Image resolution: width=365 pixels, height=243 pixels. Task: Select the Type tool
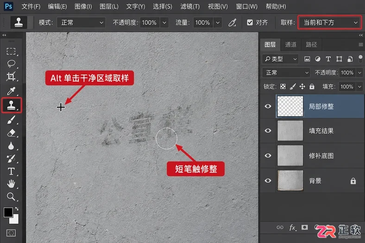point(11,171)
